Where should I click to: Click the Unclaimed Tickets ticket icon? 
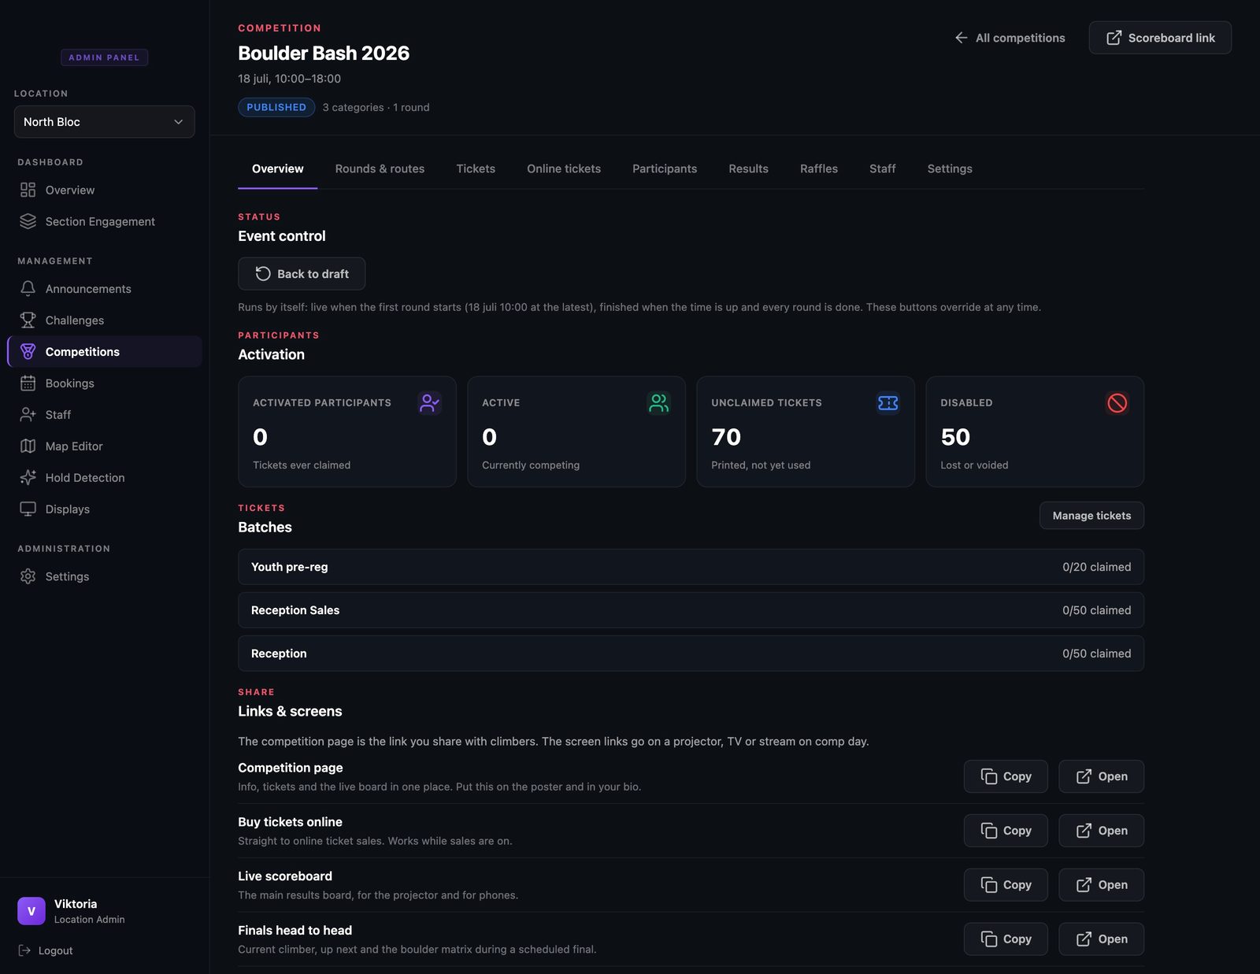(x=888, y=403)
